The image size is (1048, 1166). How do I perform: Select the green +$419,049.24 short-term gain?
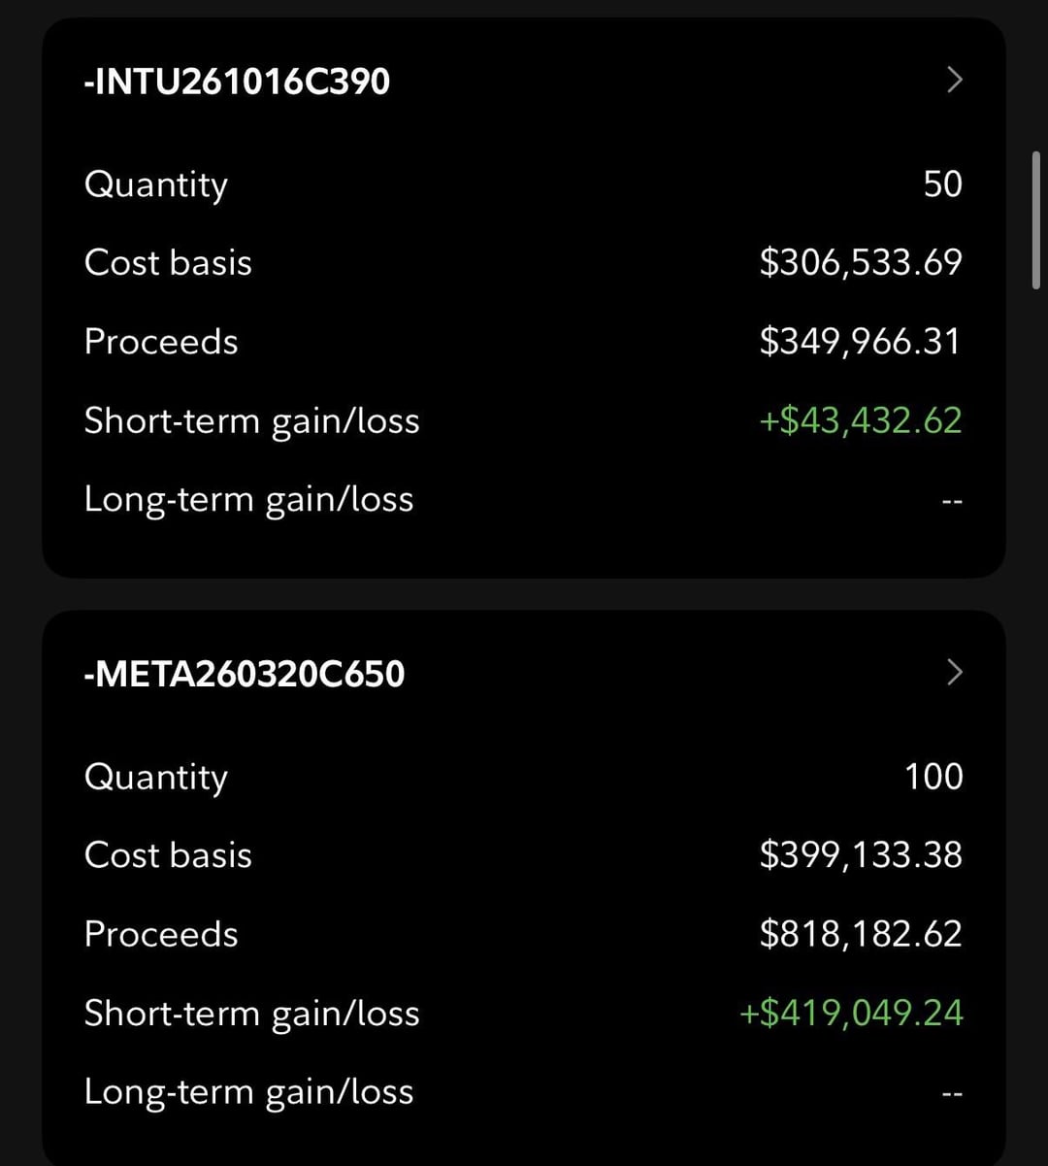tap(851, 1013)
